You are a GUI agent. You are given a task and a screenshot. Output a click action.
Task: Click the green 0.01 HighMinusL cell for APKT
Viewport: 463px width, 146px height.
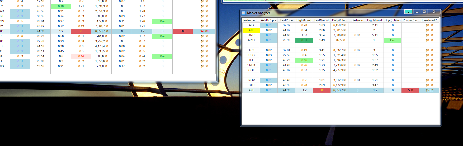(x=304, y=40)
